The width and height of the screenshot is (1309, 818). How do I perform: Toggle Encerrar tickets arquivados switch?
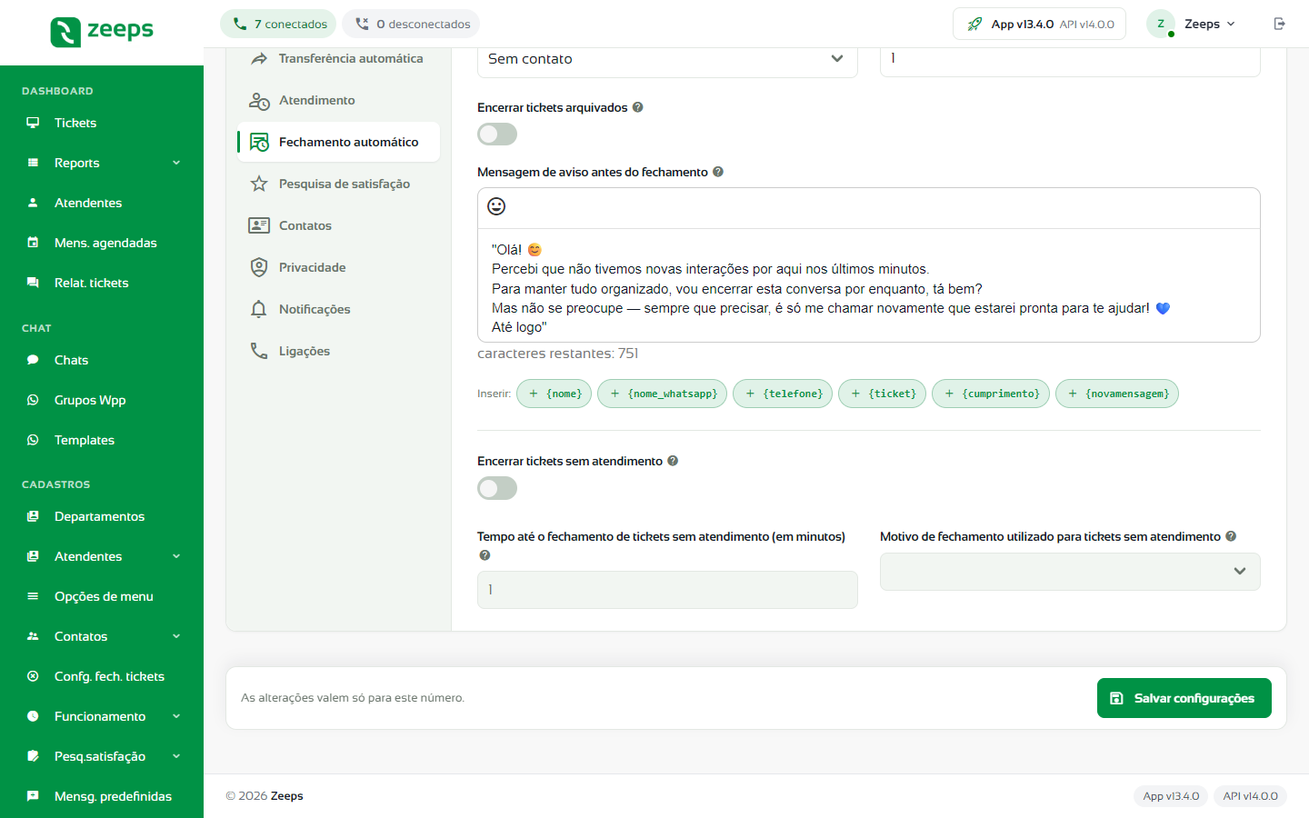click(x=497, y=135)
